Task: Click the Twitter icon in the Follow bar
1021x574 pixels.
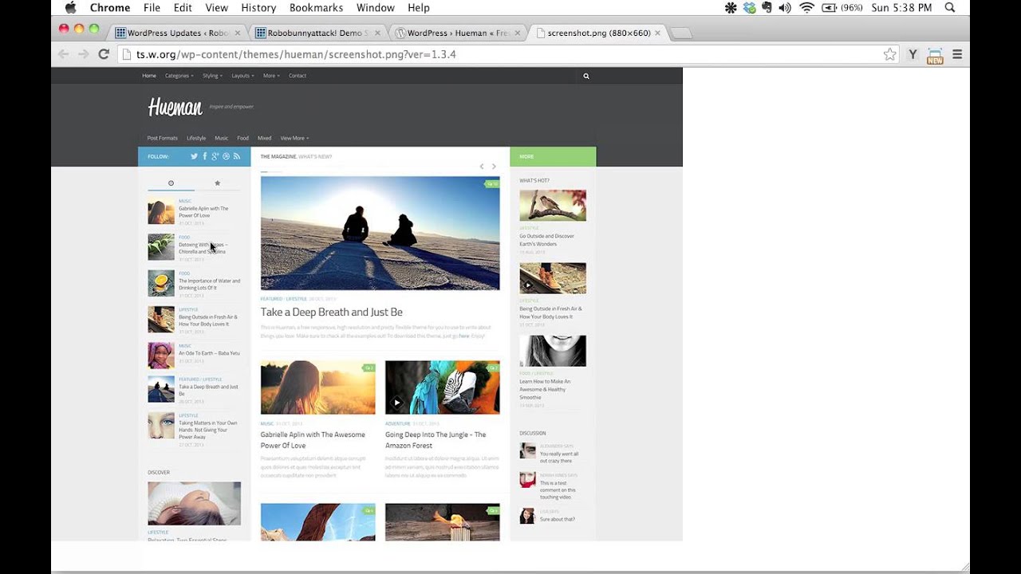Action: (194, 156)
